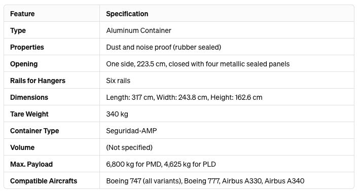Select the Rails for Hangers label
The height and width of the screenshot is (192, 358).
(x=38, y=81)
